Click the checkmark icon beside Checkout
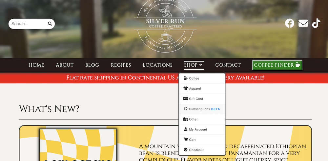Screen dimensions: 328x161 tap(185, 150)
